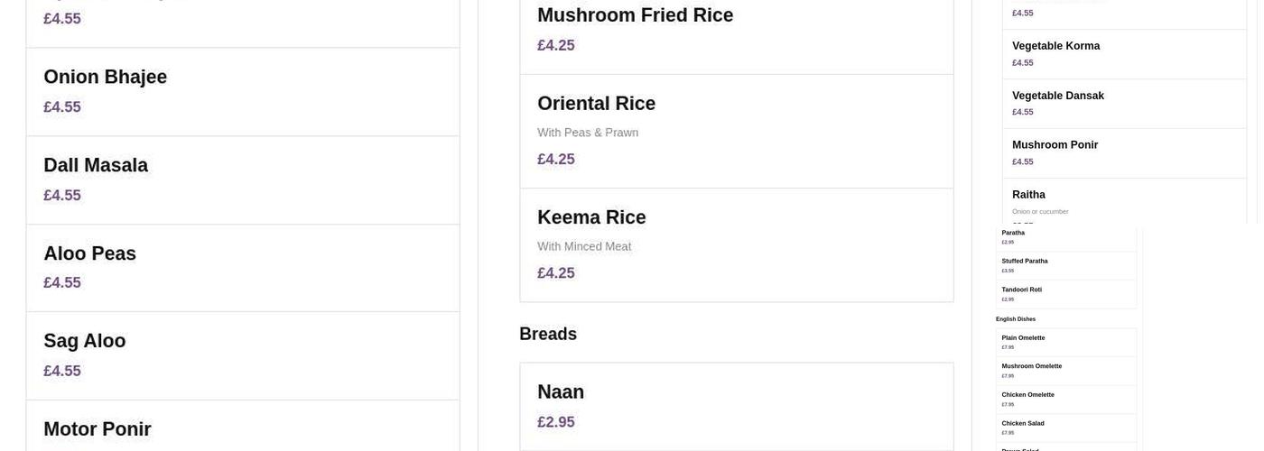Select the Plain Omelette item
The image size is (1264, 451).
pos(1065,342)
